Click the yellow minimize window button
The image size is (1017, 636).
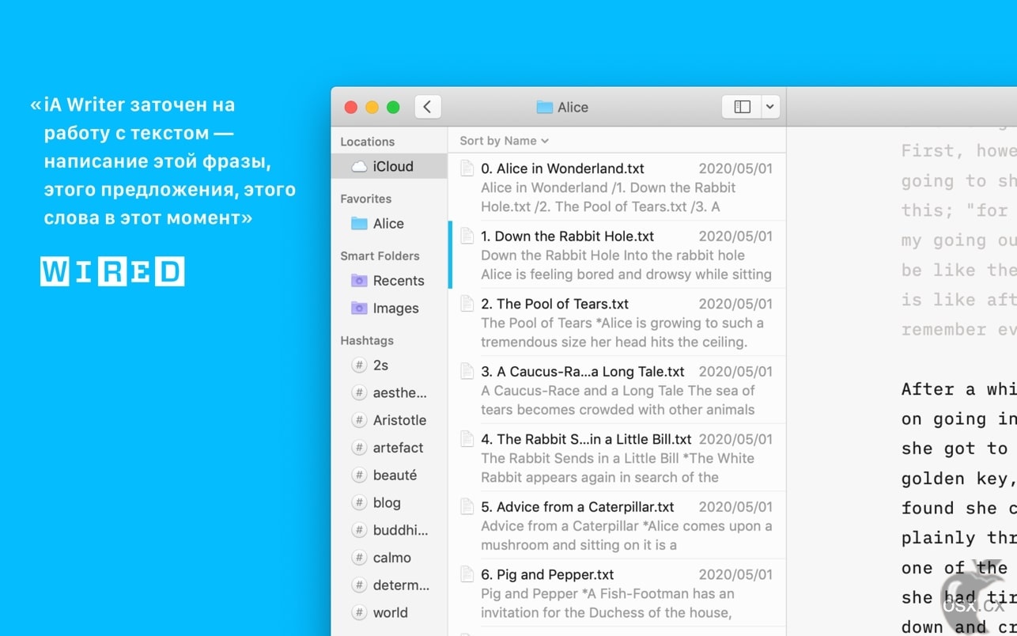click(372, 107)
